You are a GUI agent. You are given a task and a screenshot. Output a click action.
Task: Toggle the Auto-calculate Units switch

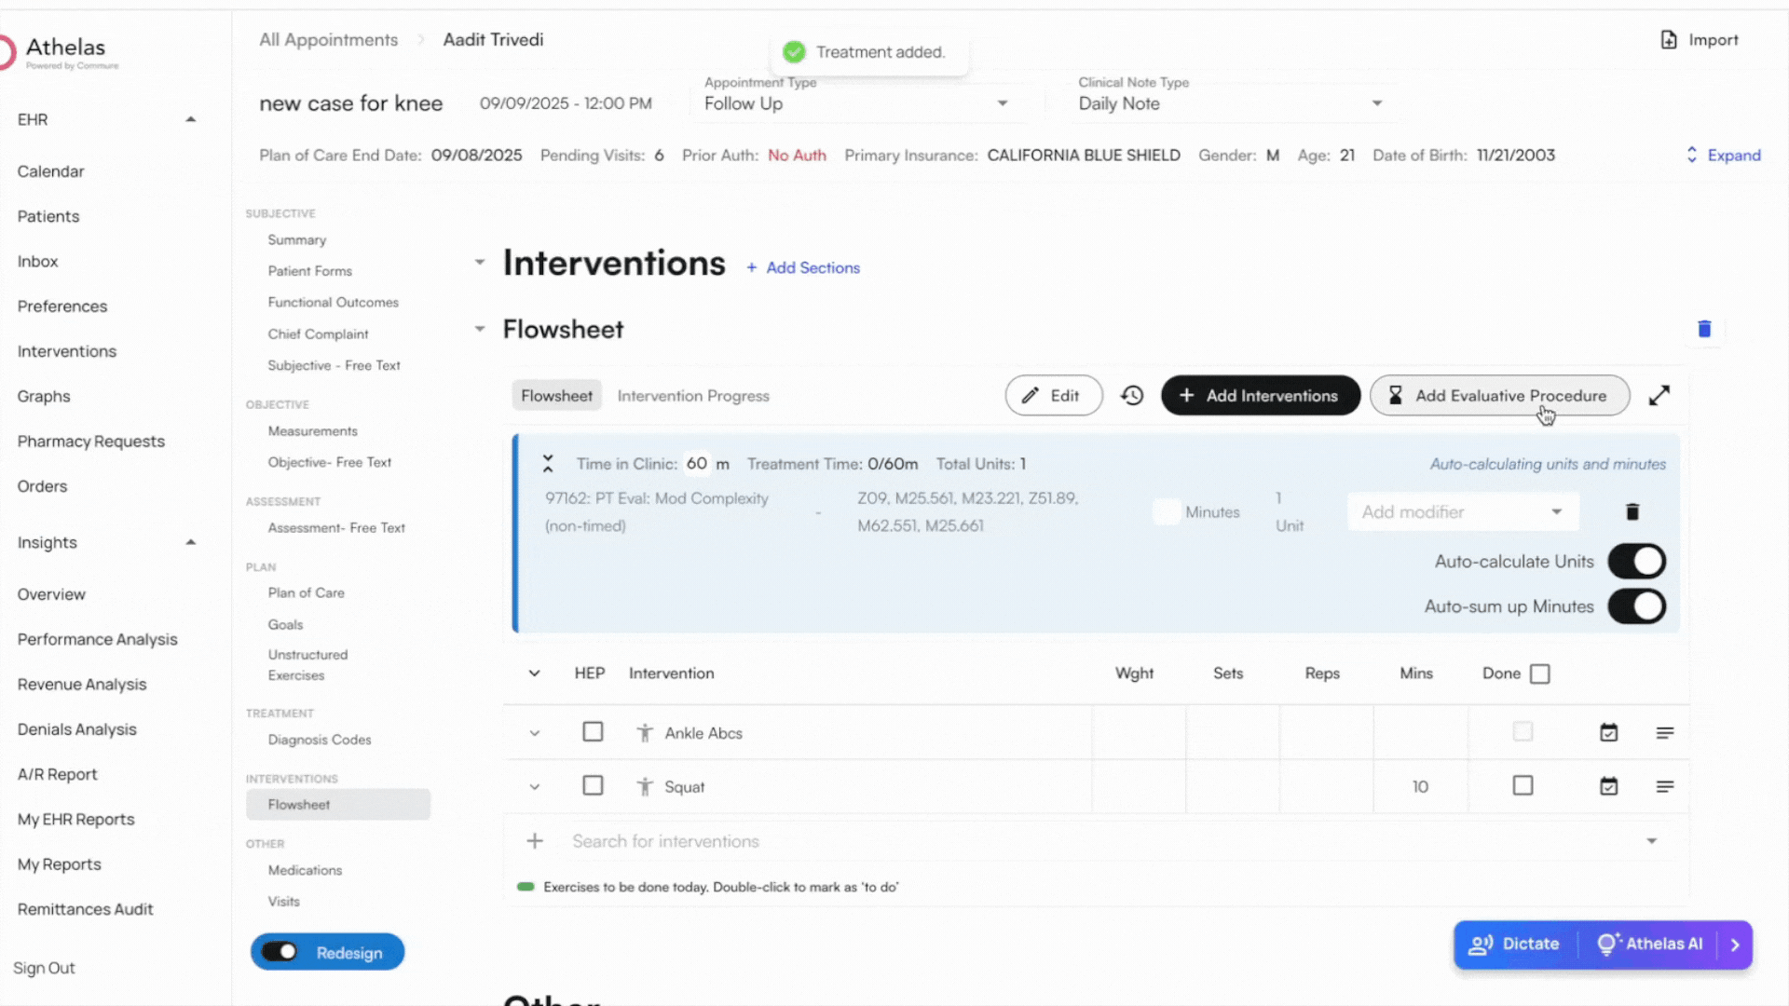[x=1636, y=562]
